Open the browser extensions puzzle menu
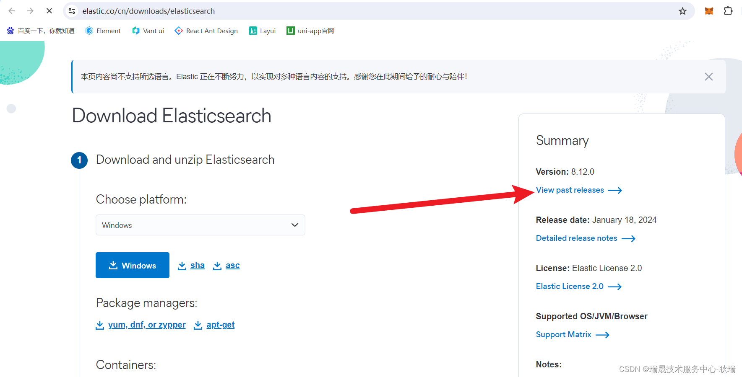Screen dimensions: 742x377 tap(728, 11)
